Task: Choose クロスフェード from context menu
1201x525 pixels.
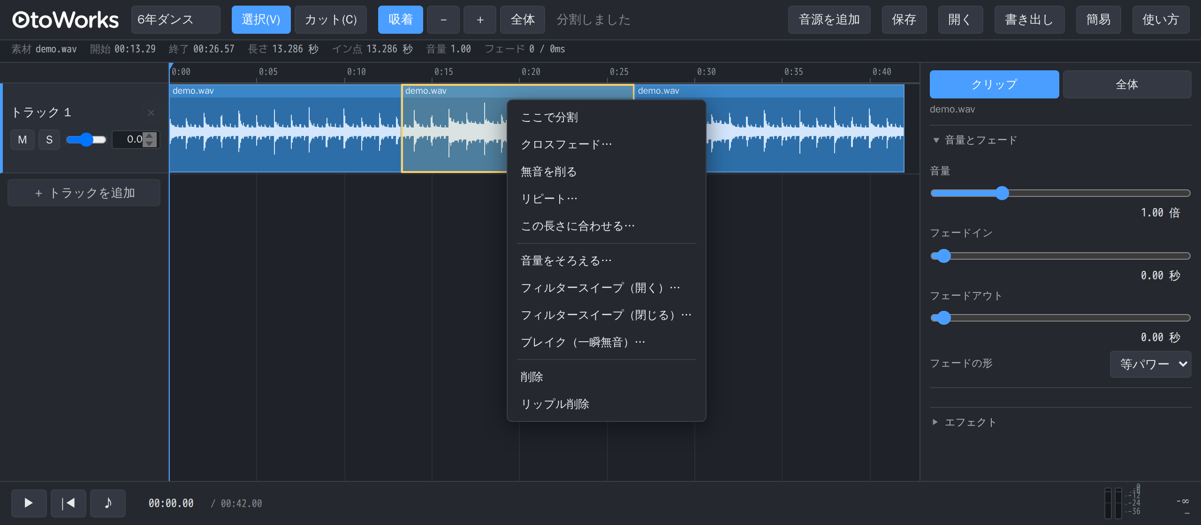Action: (x=606, y=144)
